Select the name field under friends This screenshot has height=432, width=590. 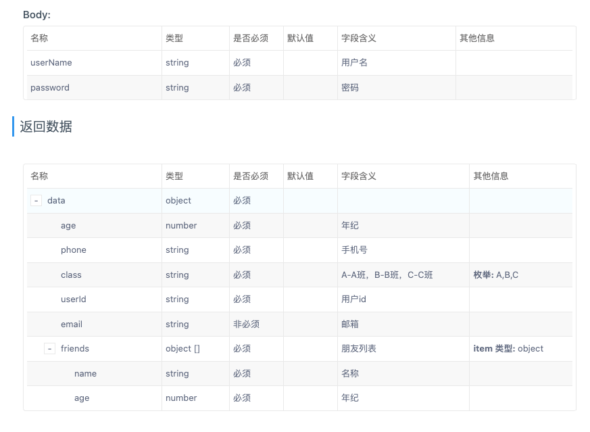tap(85, 374)
